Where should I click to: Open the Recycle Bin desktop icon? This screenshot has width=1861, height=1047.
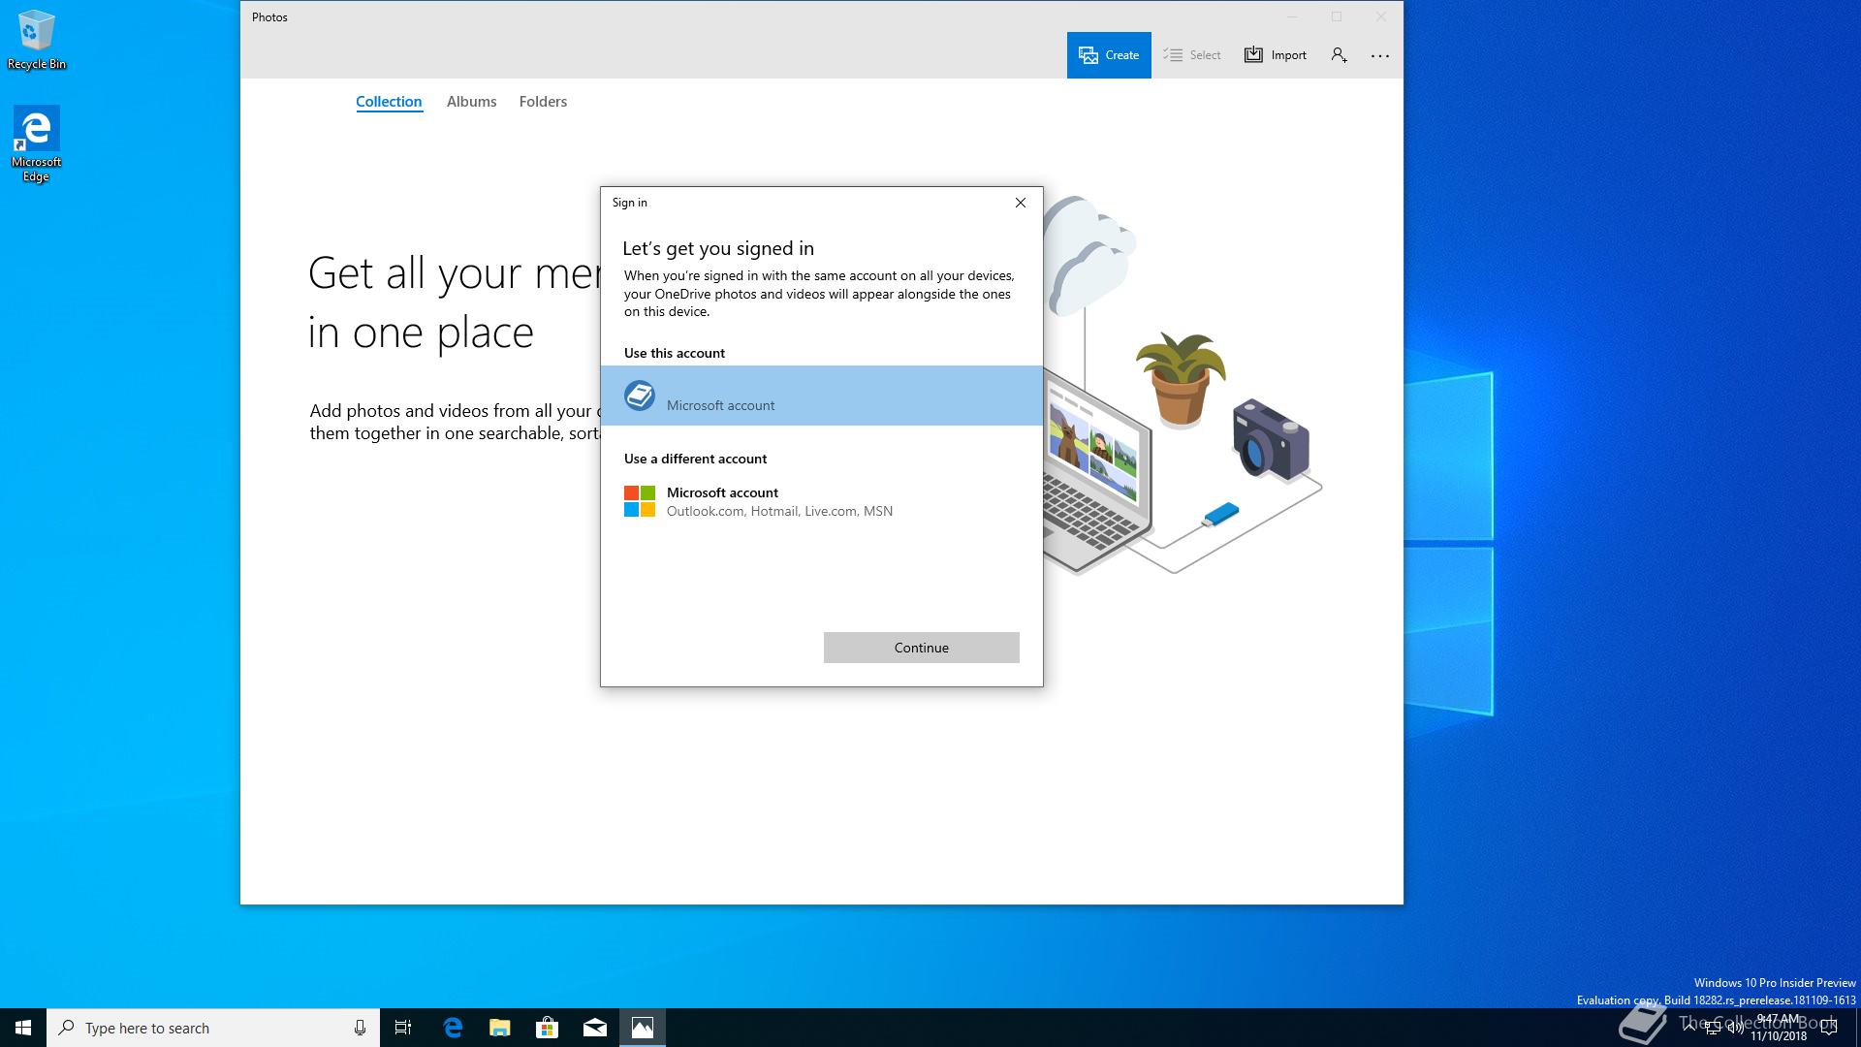tap(37, 40)
